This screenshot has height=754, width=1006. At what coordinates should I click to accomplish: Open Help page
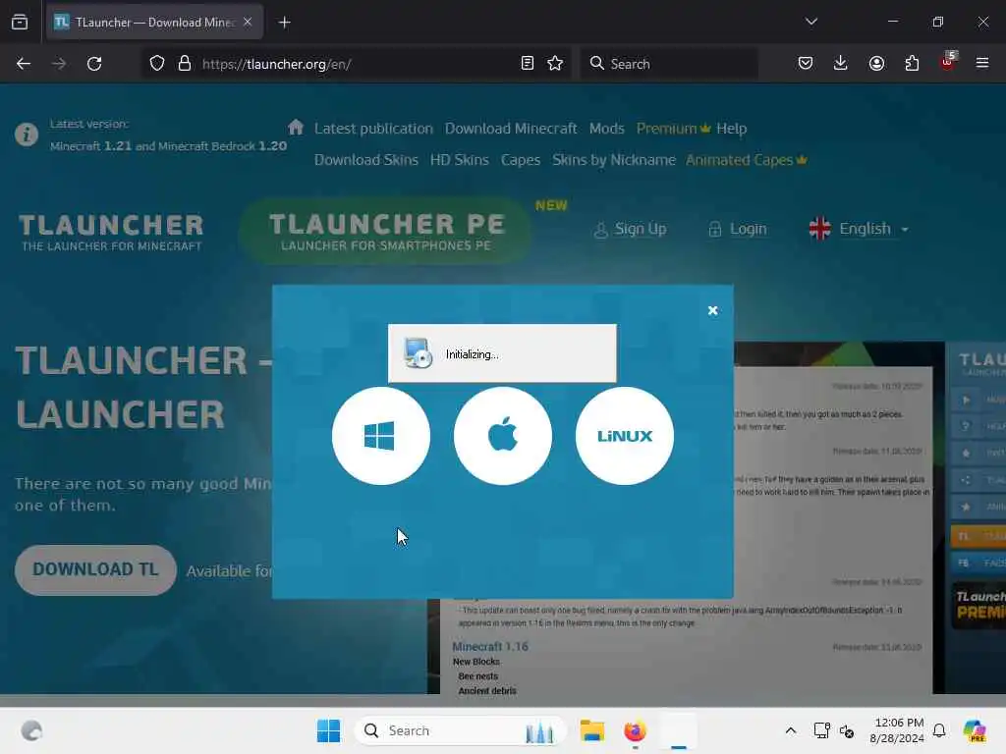click(x=731, y=129)
